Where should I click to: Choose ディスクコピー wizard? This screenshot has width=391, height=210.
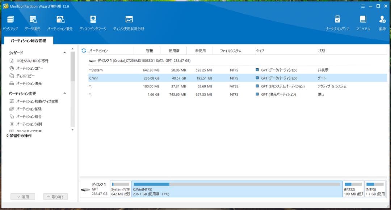(x=22, y=76)
